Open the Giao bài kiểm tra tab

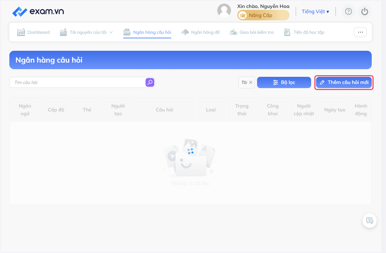(252, 32)
